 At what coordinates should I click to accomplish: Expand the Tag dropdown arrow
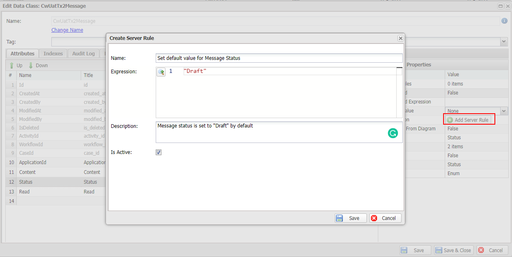[504, 42]
